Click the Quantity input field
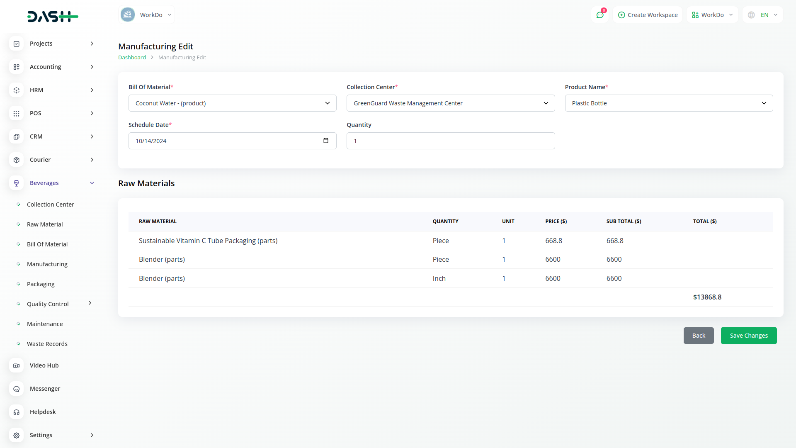 tap(450, 141)
